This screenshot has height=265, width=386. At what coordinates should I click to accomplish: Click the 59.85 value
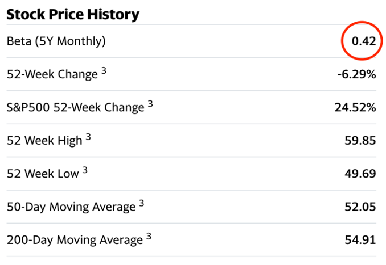(x=360, y=140)
